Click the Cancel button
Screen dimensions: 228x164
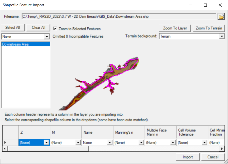213,157
